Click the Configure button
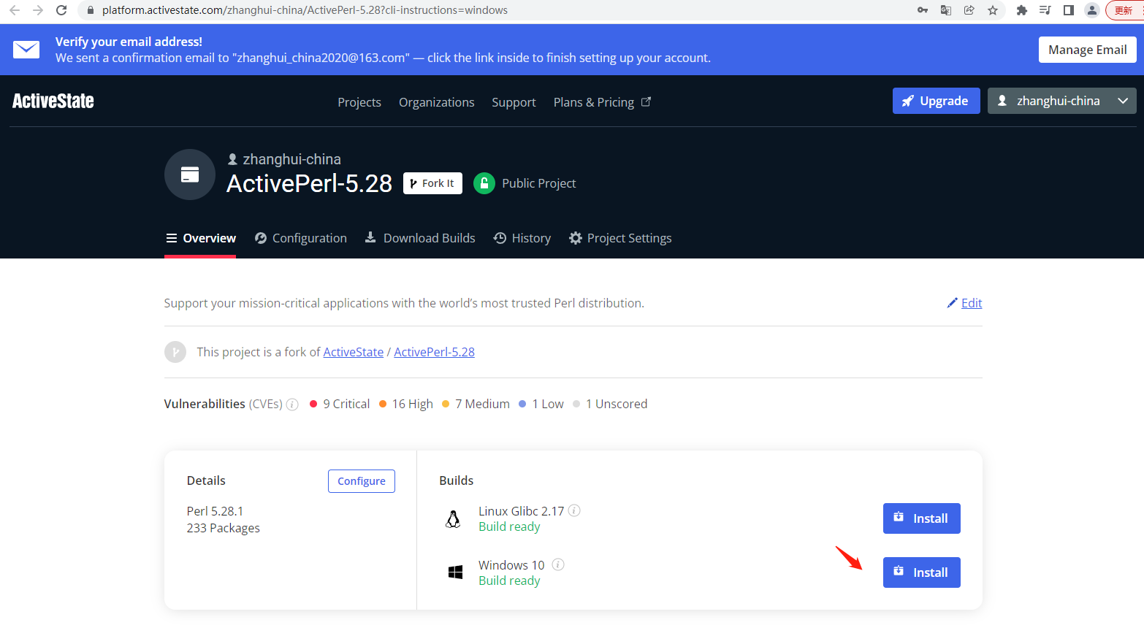This screenshot has height=636, width=1144. pos(362,481)
